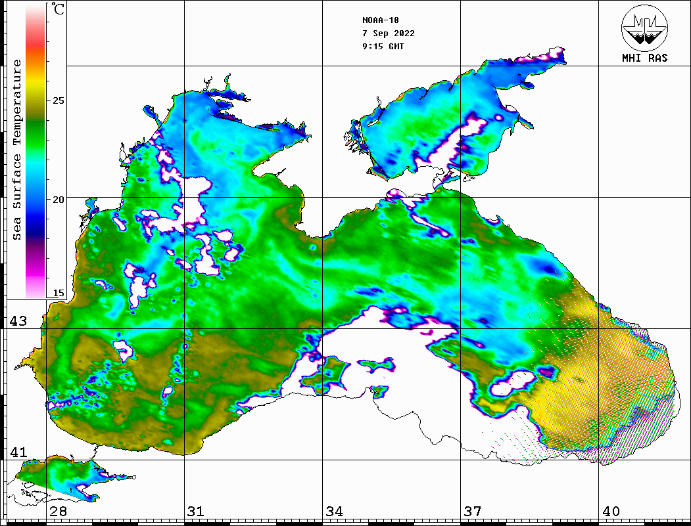This screenshot has height=526, width=691.
Task: Click the °C unit label
Action: (57, 9)
